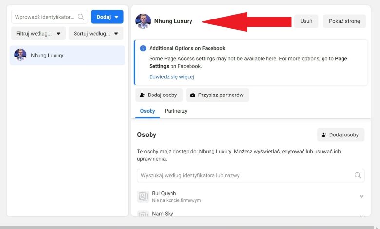Open the Dowiedz się więcej link
380x229 pixels.
(171, 77)
